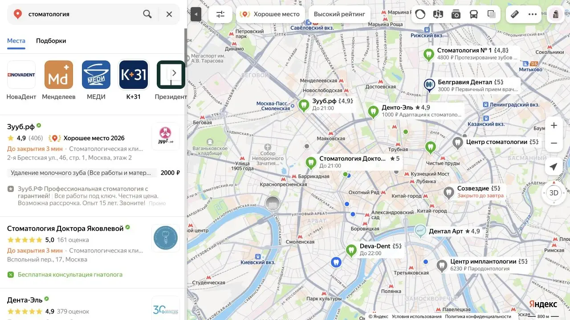The image size is (570, 320).
Task: Open the routes map icon
Action: click(x=438, y=14)
